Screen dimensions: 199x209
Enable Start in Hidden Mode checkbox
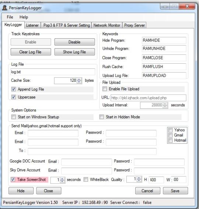(x=101, y=117)
